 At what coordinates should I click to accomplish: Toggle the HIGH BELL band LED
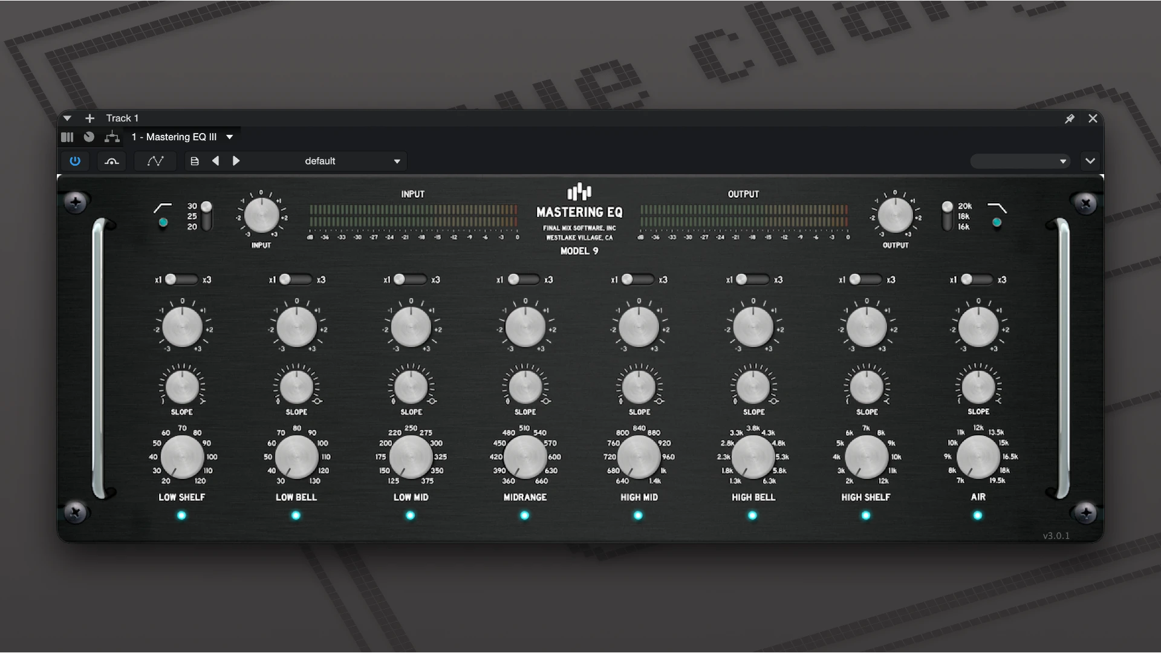(x=752, y=515)
